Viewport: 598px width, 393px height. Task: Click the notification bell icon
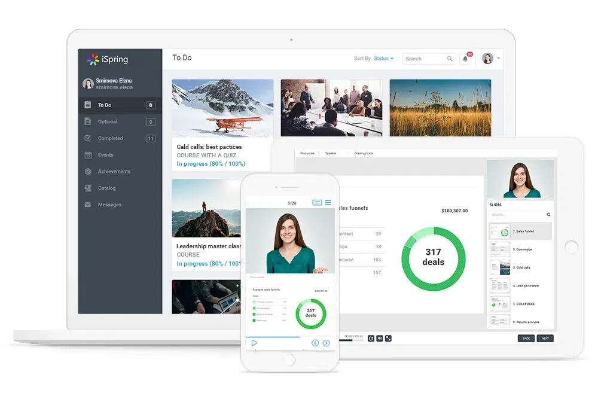pos(466,58)
